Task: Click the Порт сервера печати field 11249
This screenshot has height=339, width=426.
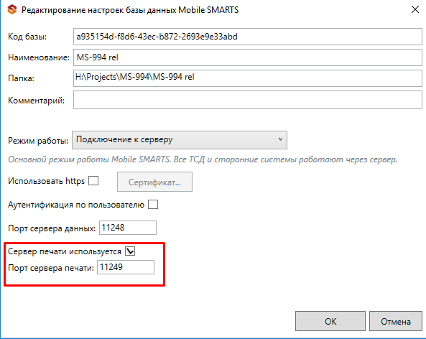Action: [126, 267]
